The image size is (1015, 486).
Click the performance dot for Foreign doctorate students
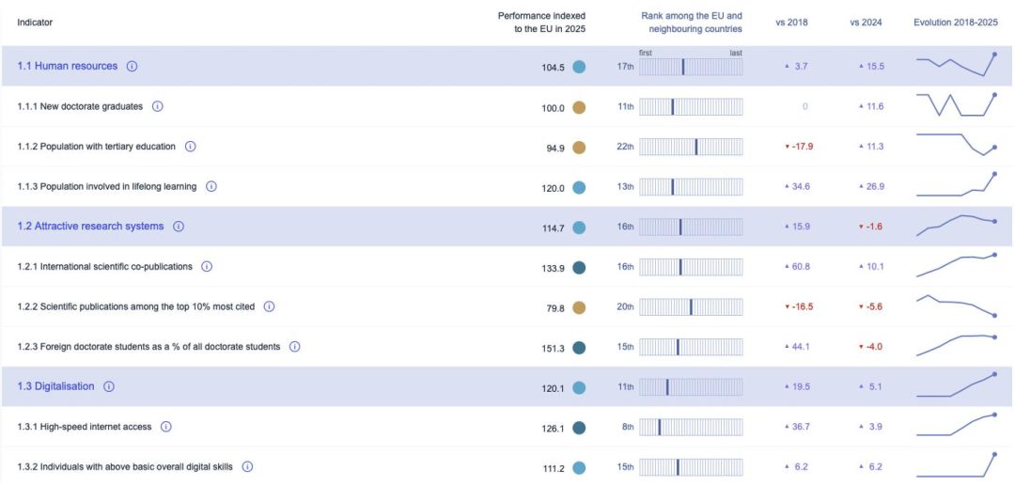click(579, 347)
